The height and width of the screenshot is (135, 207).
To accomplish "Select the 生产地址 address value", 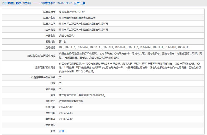I will 84,30.
